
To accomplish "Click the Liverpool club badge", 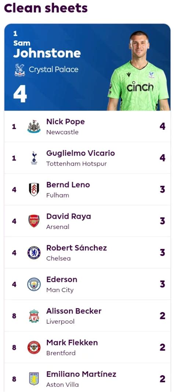I will tap(34, 316).
